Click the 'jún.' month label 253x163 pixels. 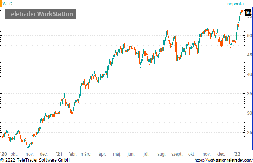pyautogui.click(x=131, y=154)
